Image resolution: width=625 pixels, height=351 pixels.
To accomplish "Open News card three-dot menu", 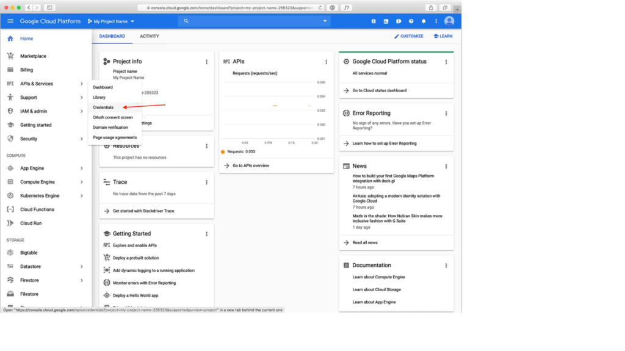I will [x=446, y=166].
